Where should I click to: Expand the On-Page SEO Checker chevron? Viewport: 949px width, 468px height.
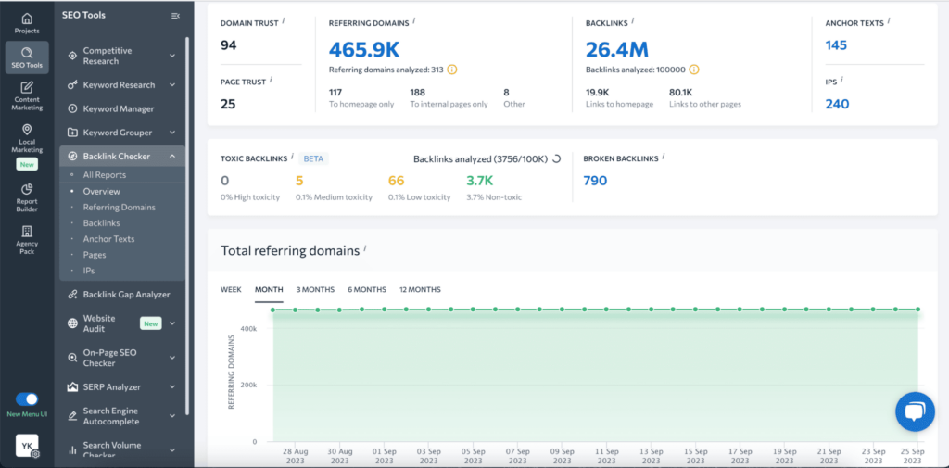click(171, 358)
